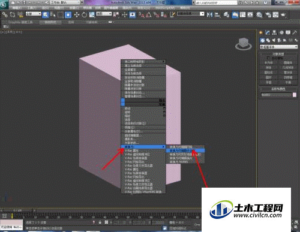This screenshot has height=232, width=300.
Task: Click highlighted 'Convert To' context menu item
Action: pos(143,147)
